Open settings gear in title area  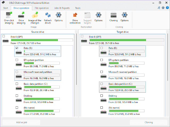pyautogui.click(x=163, y=8)
